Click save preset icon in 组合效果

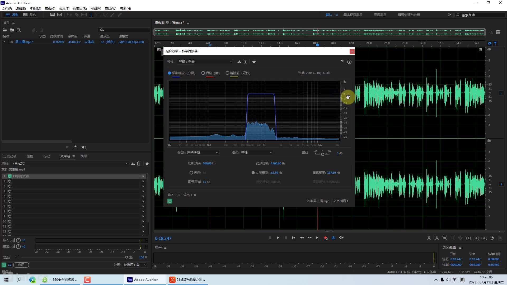239,61
